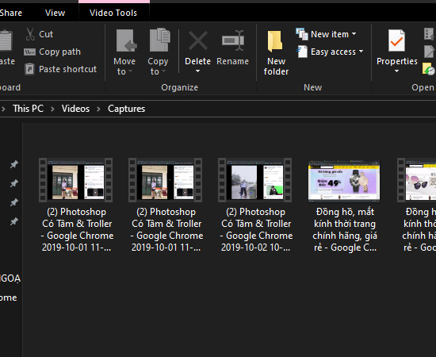
Task: Click file name with 2019-10-02 10-...
Action: click(x=257, y=229)
